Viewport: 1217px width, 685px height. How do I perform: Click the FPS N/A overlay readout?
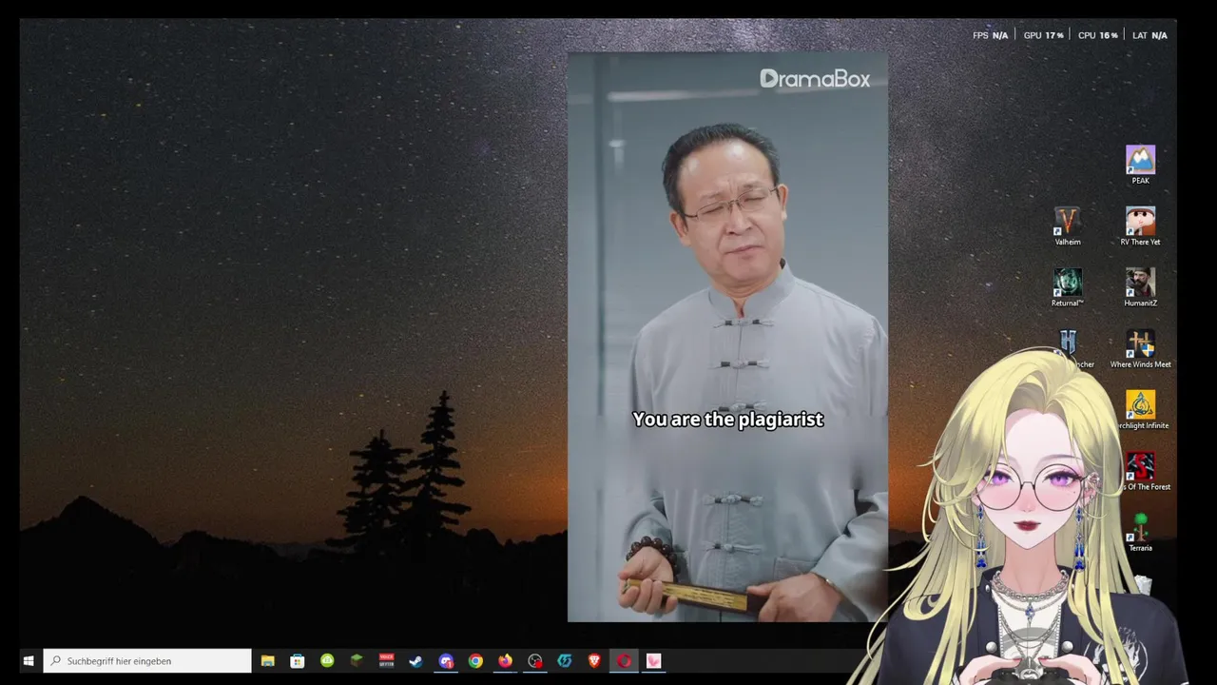(x=990, y=35)
